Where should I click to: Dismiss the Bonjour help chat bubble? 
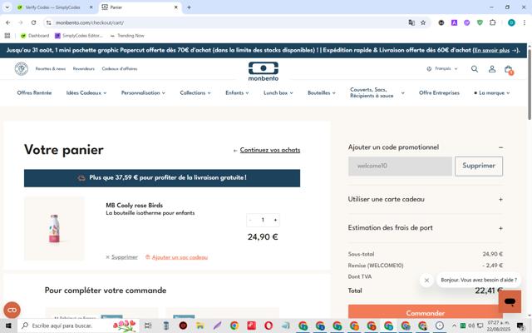pyautogui.click(x=426, y=281)
